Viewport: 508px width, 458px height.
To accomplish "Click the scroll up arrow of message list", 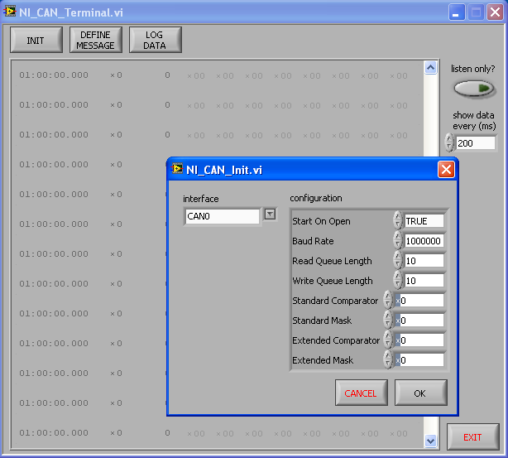I will coord(430,68).
